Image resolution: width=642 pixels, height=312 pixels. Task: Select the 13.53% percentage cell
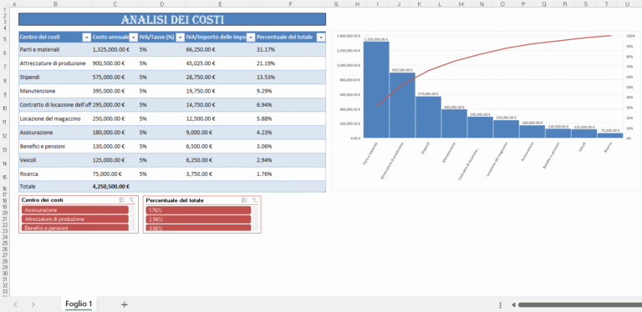click(x=290, y=78)
